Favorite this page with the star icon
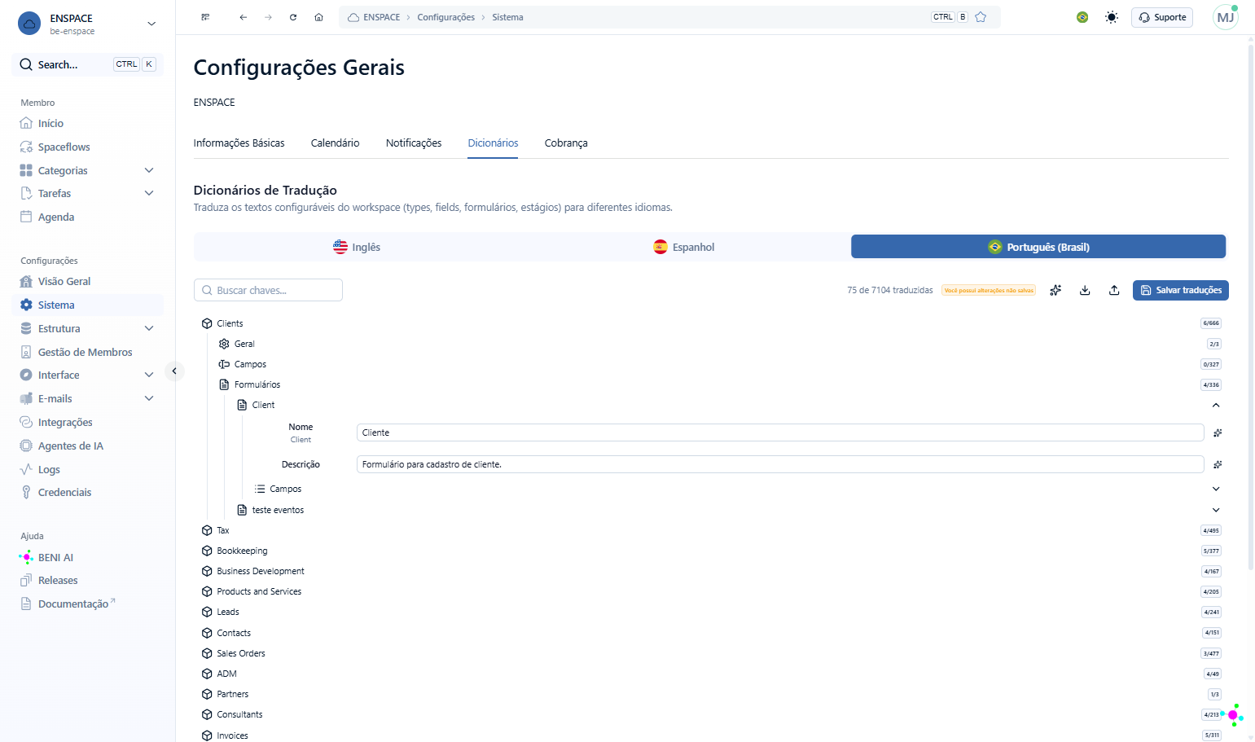The image size is (1255, 742). pos(981,17)
